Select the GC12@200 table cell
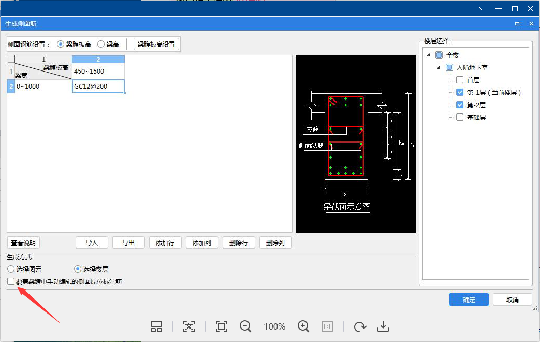 click(x=98, y=86)
